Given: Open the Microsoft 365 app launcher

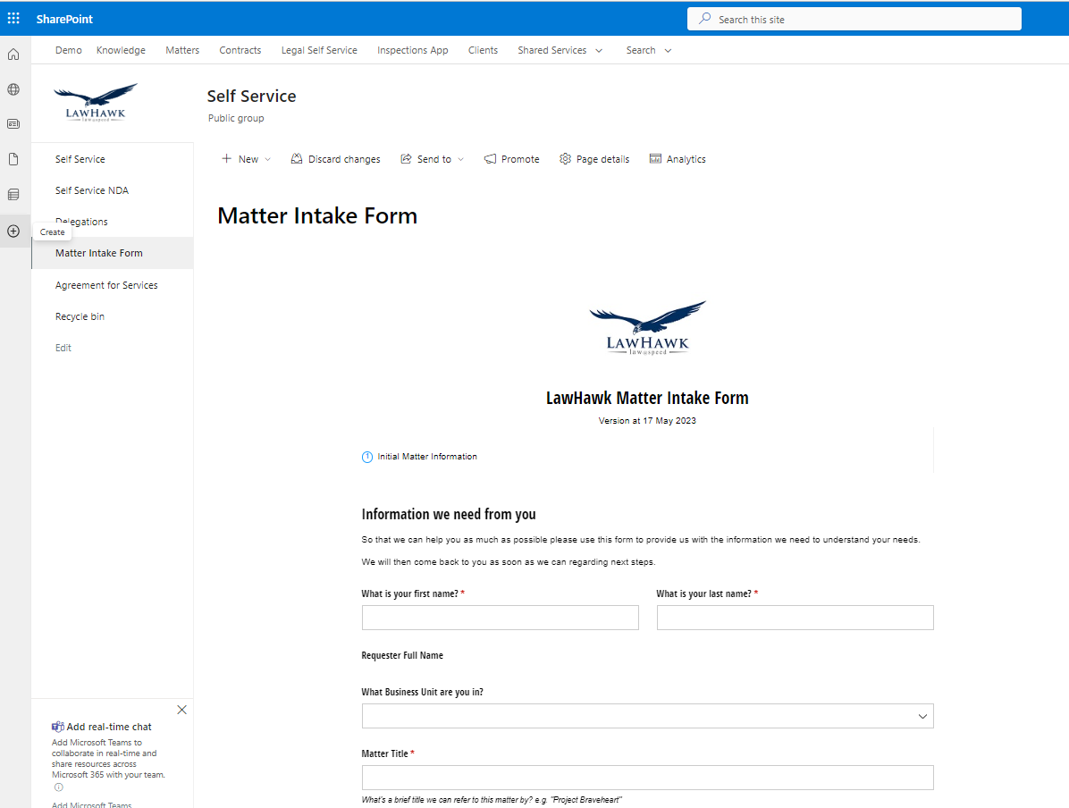Looking at the screenshot, I should point(13,18).
